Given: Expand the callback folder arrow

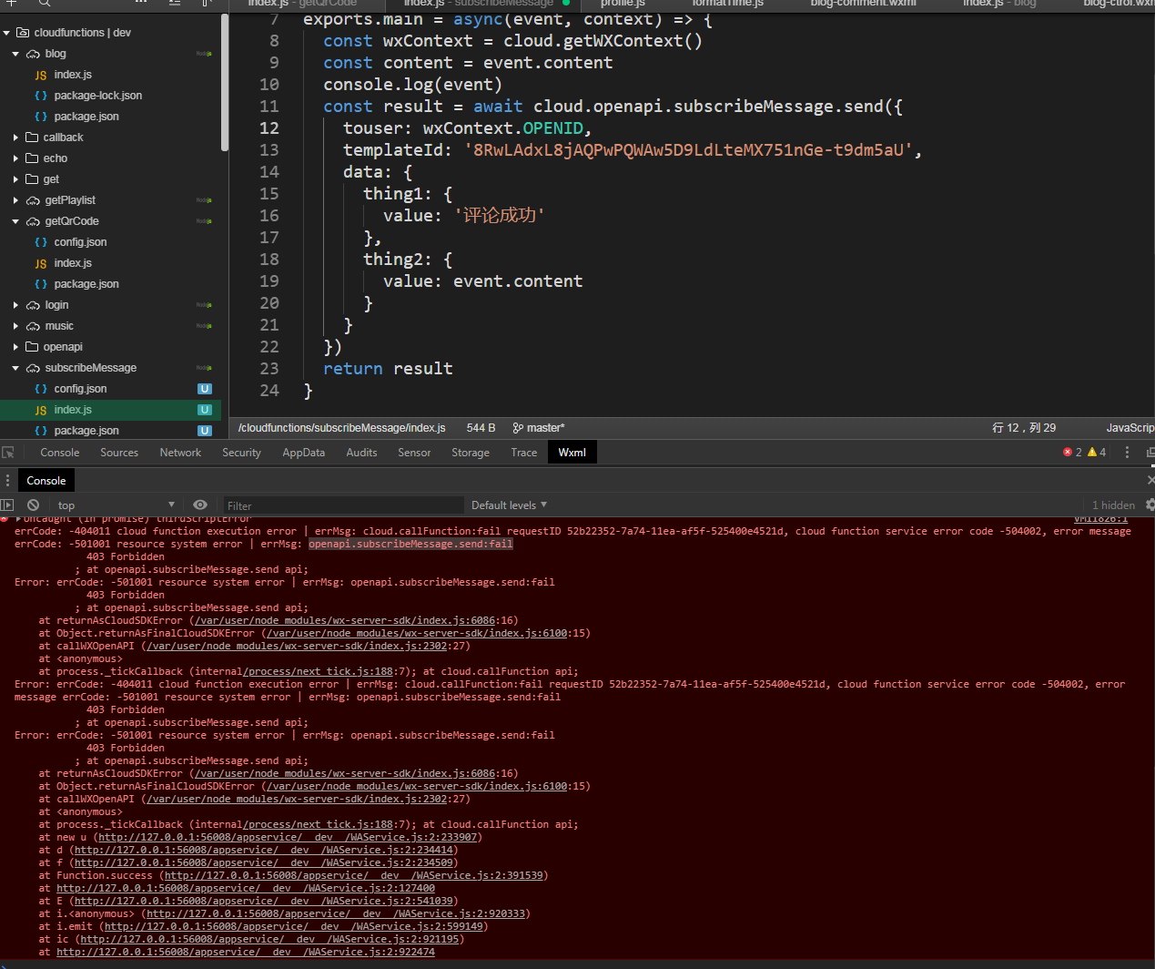Looking at the screenshot, I should pyautogui.click(x=15, y=138).
